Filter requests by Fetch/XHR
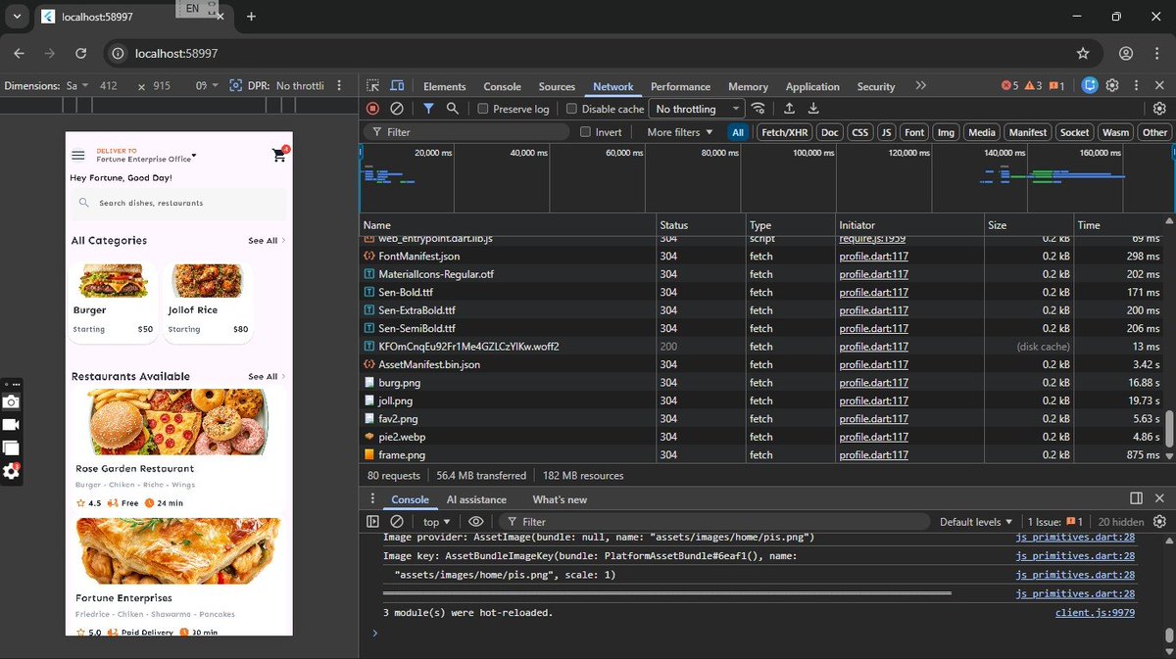Viewport: 1176px width, 659px height. pos(785,132)
